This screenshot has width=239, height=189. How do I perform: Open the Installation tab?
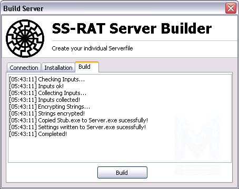pos(58,68)
